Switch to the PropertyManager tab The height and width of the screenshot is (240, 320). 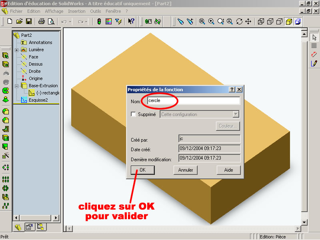[x=29, y=227]
